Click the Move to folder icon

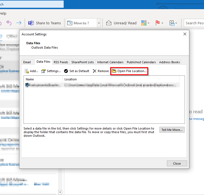point(69,23)
